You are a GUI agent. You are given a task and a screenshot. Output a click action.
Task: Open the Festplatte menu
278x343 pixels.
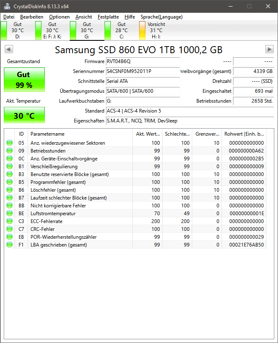tap(108, 17)
